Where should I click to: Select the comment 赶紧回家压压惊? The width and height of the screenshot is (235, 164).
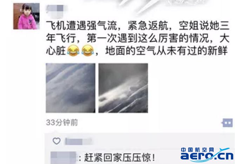[x=120, y=158]
